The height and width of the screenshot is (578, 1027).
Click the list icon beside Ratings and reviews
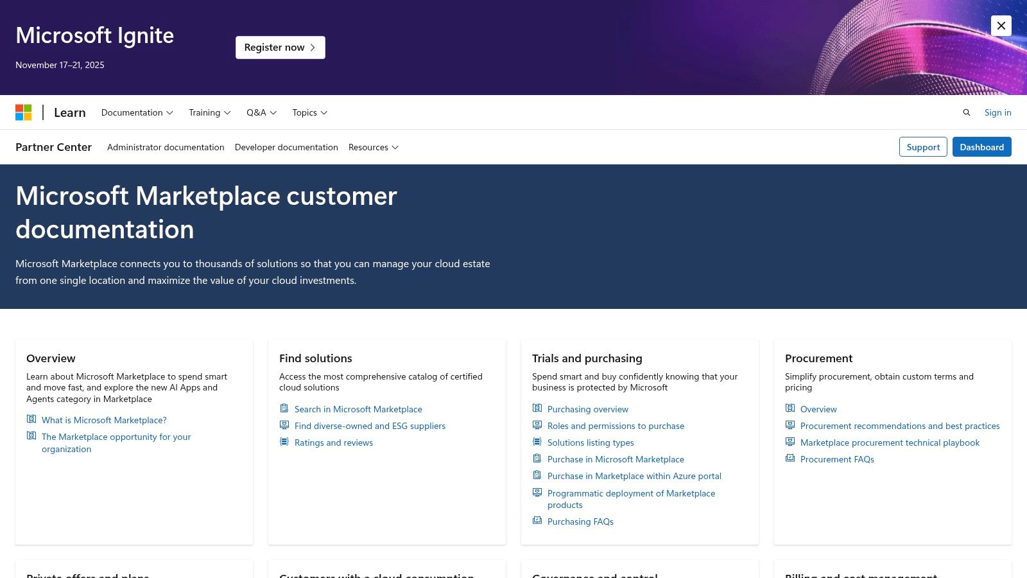284,441
